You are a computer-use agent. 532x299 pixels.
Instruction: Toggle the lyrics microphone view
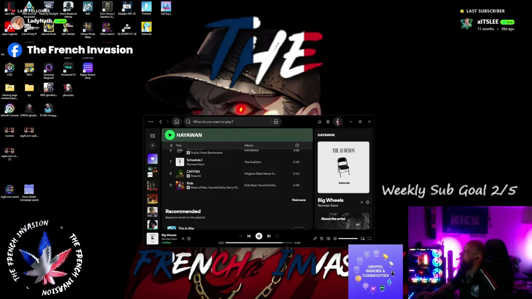point(315,239)
